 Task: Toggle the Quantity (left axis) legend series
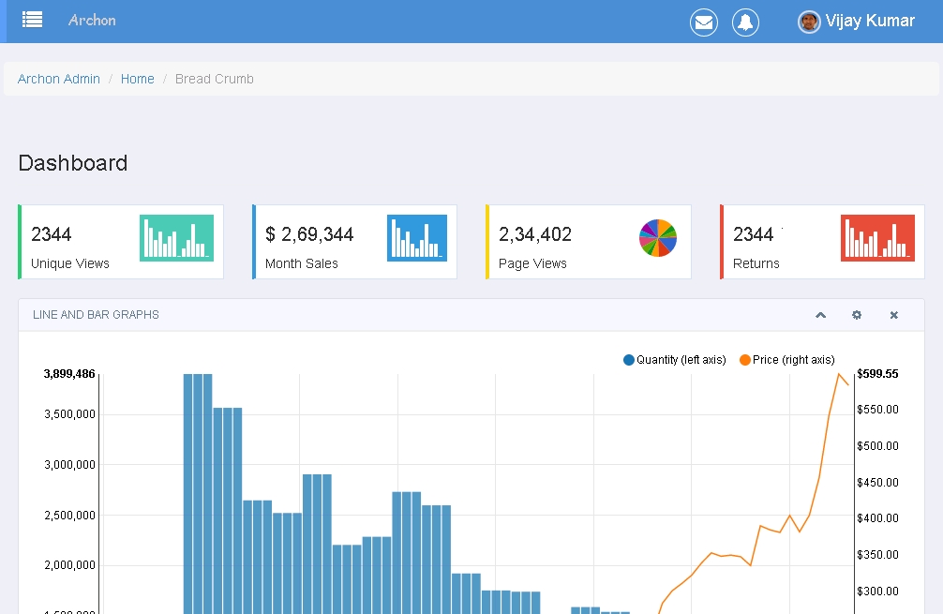point(675,360)
